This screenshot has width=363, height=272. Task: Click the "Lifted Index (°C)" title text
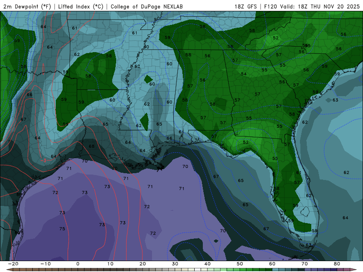point(81,6)
